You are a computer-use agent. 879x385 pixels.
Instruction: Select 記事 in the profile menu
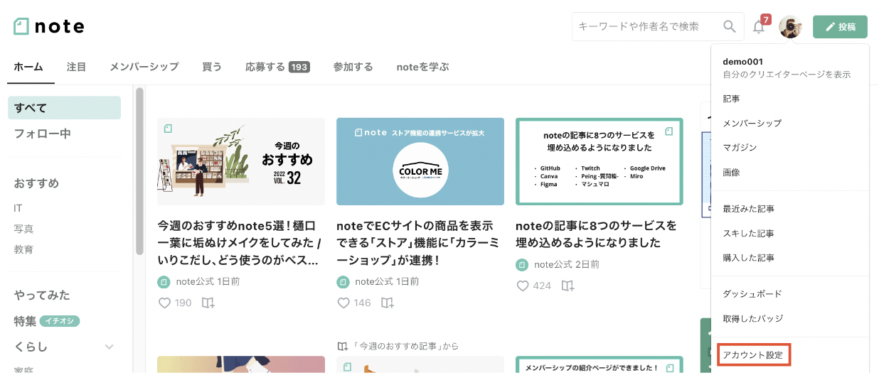(x=731, y=99)
